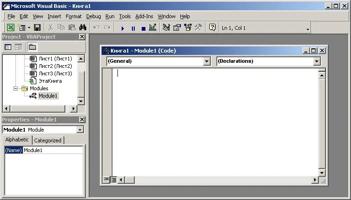Close the Properties - Module1 panel
351x200 pixels.
pos(82,120)
